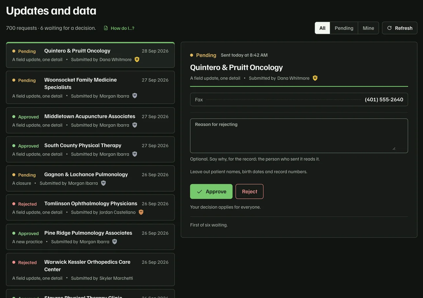423x298 pixels.
Task: Select South County Physical Therapy request
Action: click(90, 149)
